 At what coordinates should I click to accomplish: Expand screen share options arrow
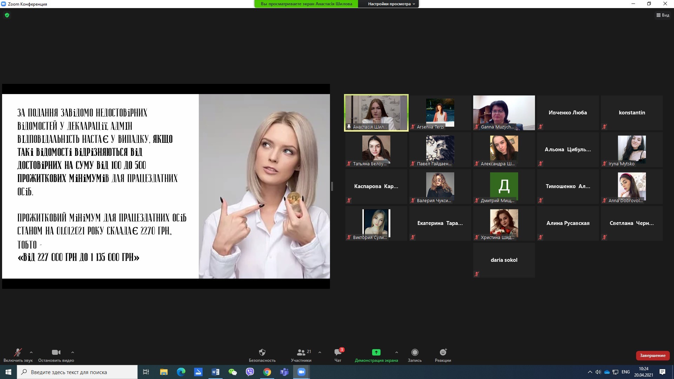(x=396, y=352)
